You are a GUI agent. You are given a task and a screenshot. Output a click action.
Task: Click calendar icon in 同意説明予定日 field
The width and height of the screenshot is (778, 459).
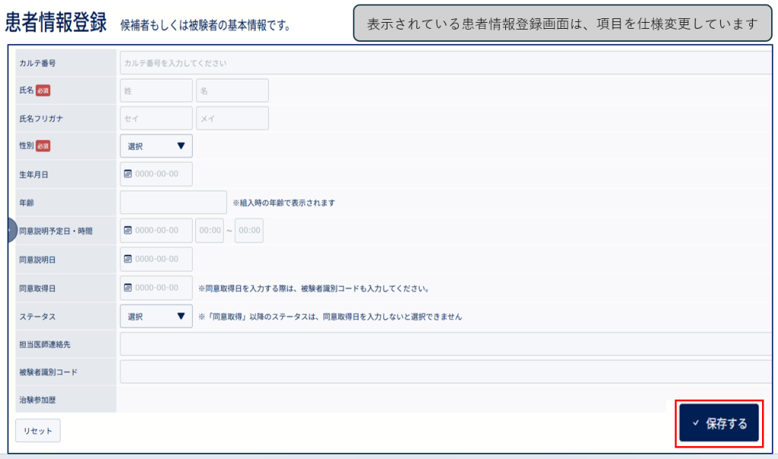[x=128, y=231]
